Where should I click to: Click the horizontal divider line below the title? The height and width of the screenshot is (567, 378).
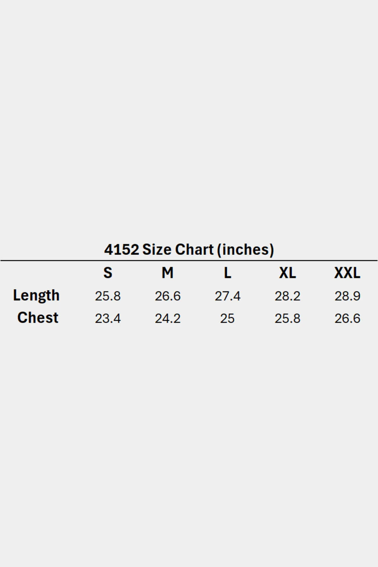tap(189, 260)
